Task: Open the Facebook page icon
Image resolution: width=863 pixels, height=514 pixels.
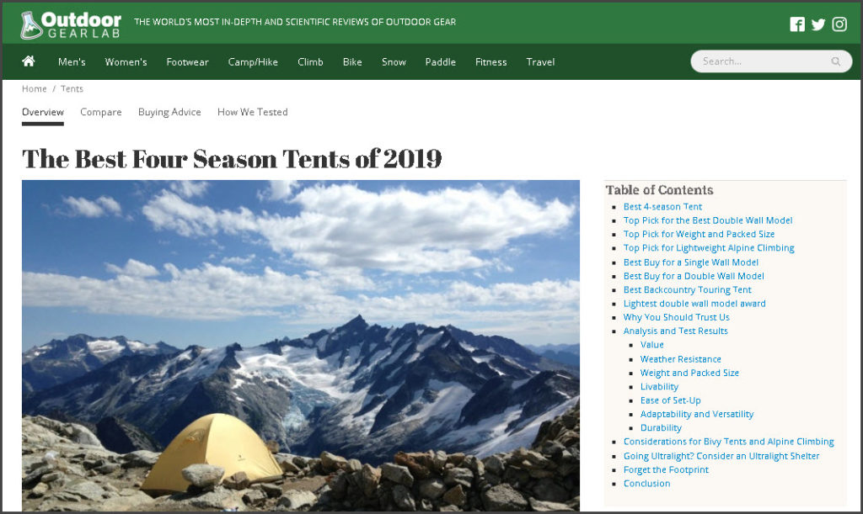Action: tap(797, 24)
